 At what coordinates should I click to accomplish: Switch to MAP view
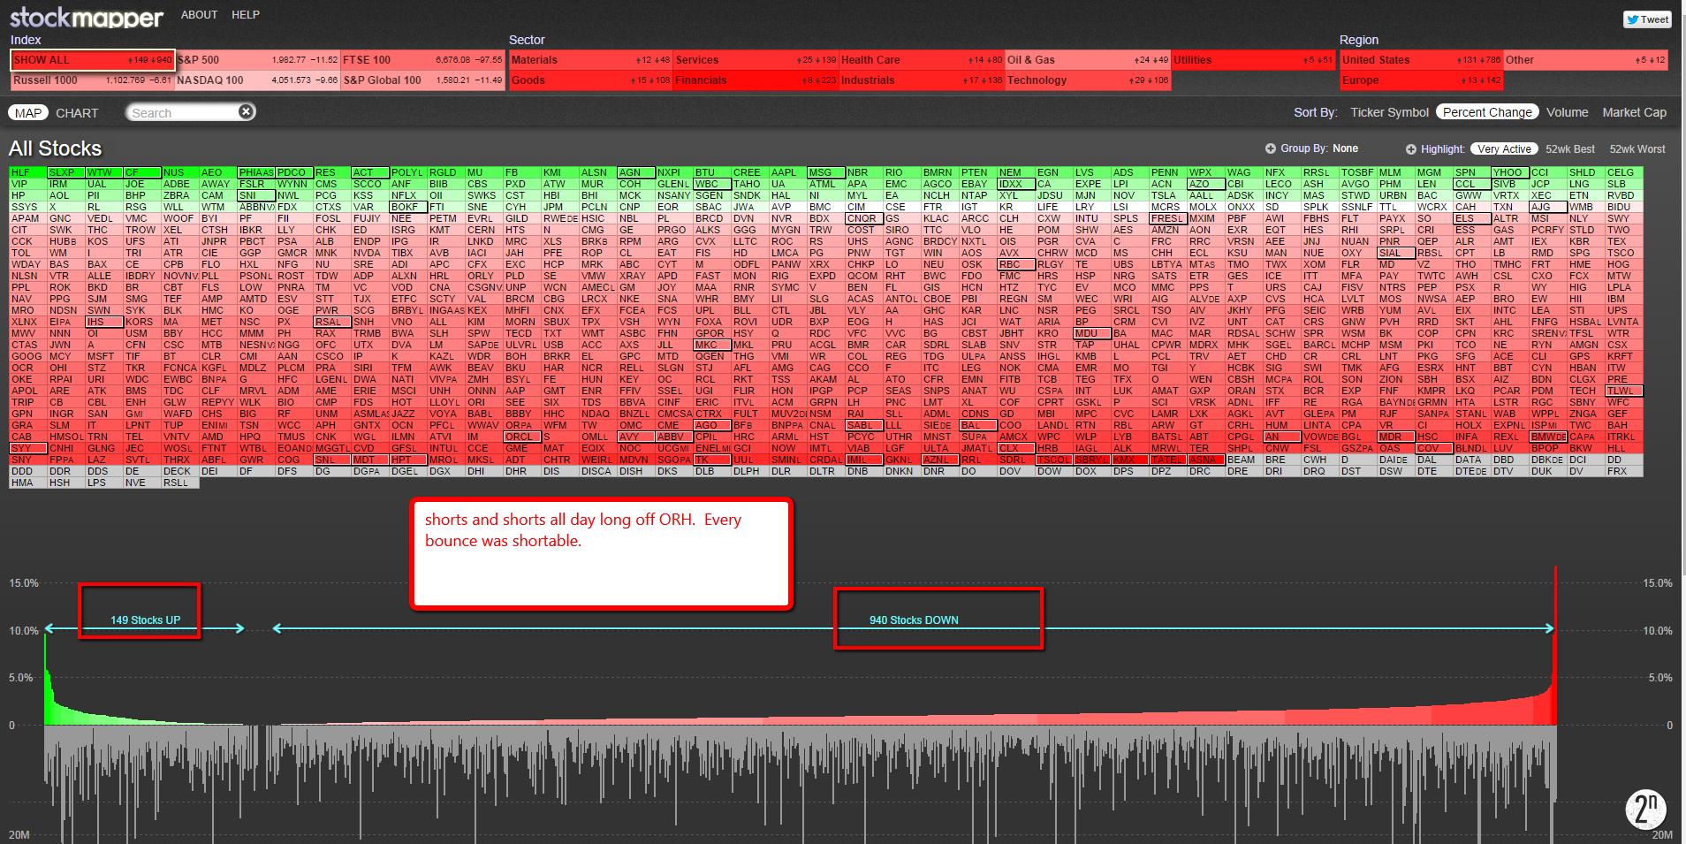(28, 113)
